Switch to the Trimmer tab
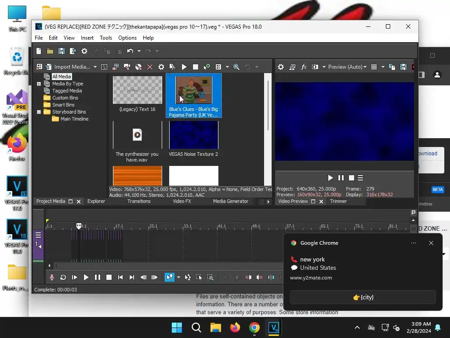 (338, 201)
